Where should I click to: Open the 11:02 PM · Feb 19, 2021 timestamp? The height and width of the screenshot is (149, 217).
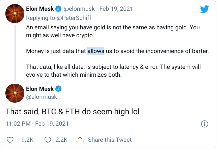coord(37,124)
